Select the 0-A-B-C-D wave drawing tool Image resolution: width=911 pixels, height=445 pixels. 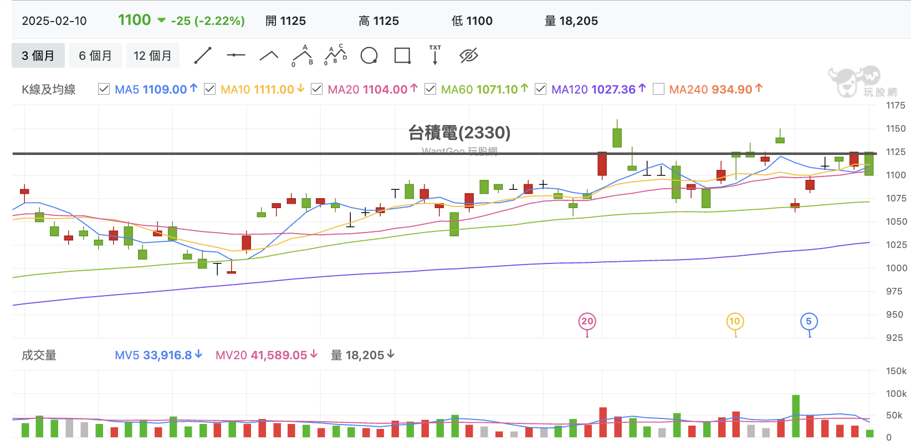click(x=335, y=55)
